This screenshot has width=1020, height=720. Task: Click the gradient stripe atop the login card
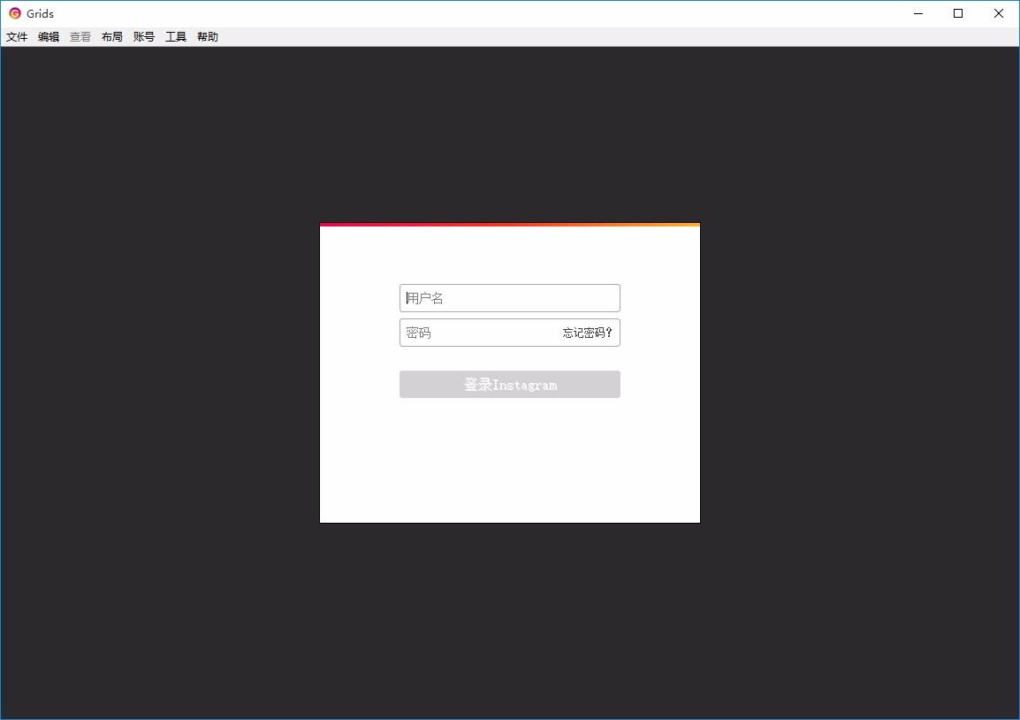(509, 225)
